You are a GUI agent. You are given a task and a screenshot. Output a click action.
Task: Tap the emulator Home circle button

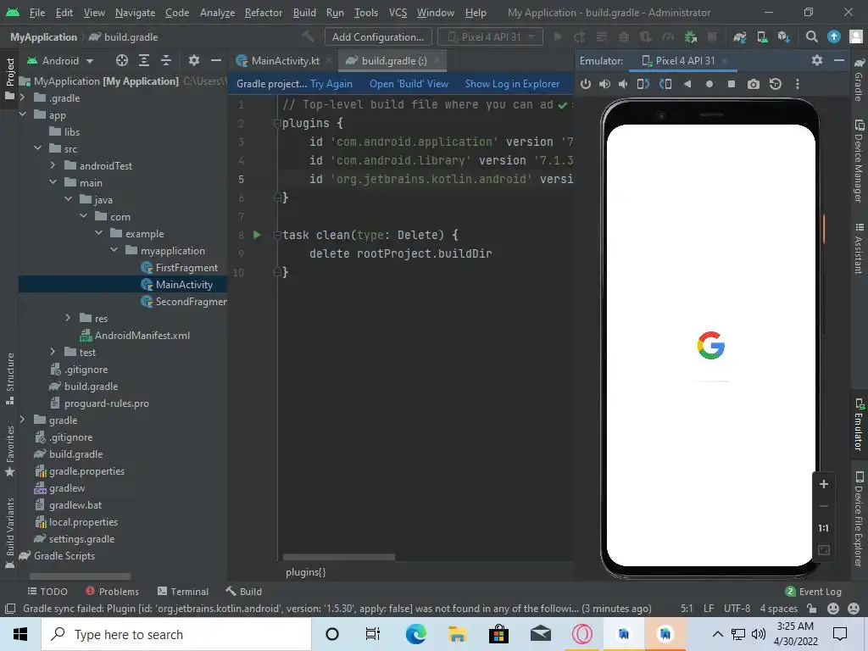[709, 84]
